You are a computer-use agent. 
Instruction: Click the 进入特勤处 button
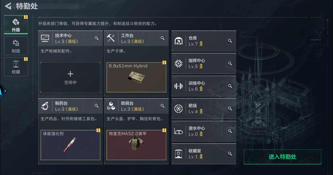[x=282, y=157]
